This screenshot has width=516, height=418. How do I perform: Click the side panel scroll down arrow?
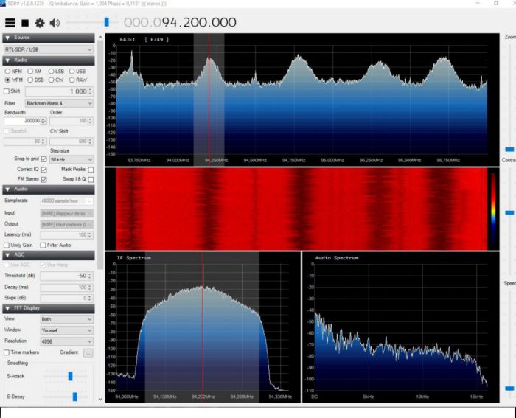pyautogui.click(x=100, y=400)
